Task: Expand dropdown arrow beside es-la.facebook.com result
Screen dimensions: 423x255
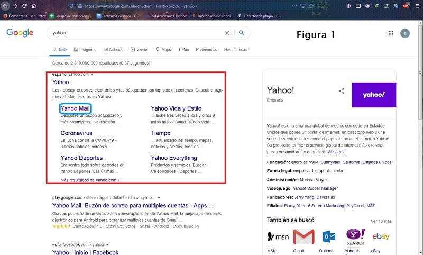Action: pos(107,245)
